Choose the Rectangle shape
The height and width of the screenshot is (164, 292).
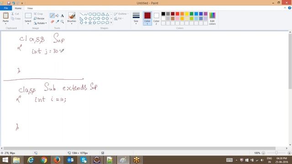click(x=94, y=14)
